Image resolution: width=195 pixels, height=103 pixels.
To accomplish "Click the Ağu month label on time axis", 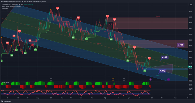I will point(105,98).
